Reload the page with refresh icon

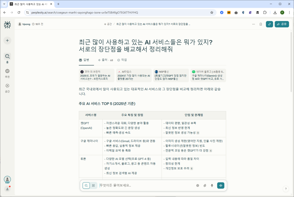tap(19, 13)
